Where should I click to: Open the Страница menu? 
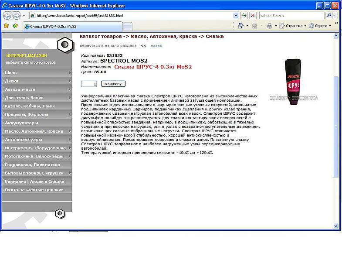[293, 26]
